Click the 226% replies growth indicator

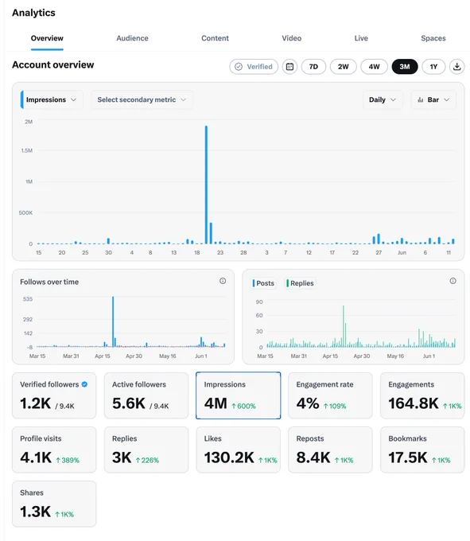click(x=147, y=461)
